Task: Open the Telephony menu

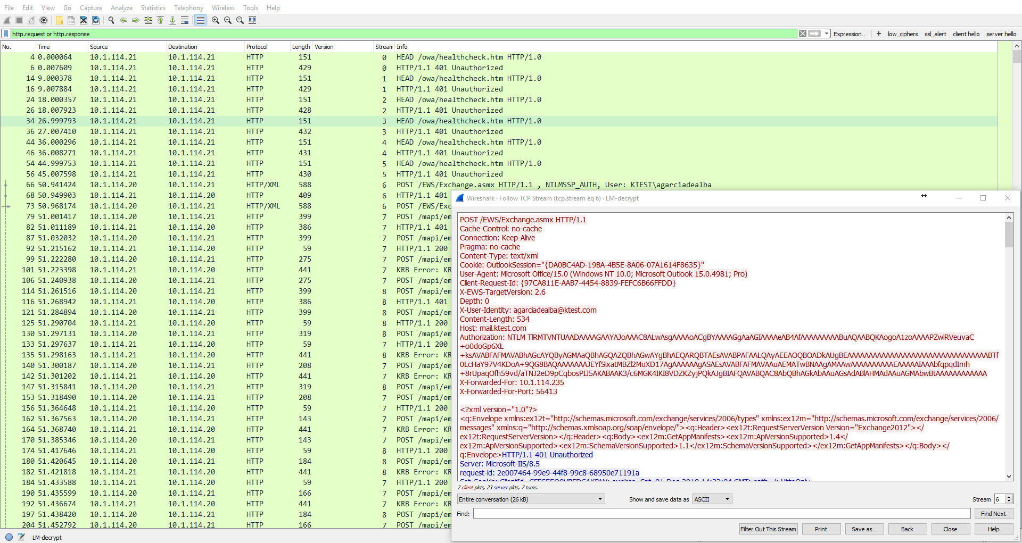Action: point(188,8)
